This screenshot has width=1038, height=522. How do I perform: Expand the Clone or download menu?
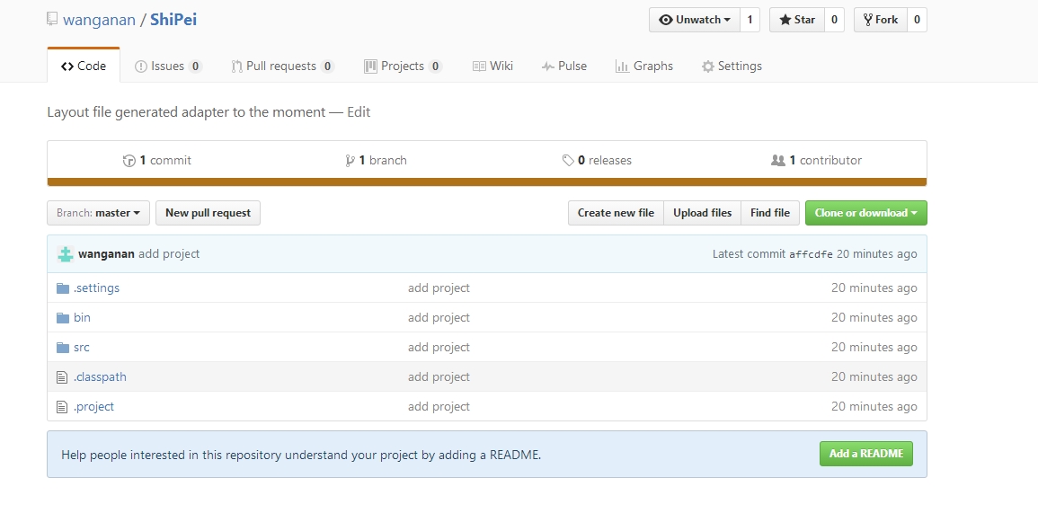[865, 213]
